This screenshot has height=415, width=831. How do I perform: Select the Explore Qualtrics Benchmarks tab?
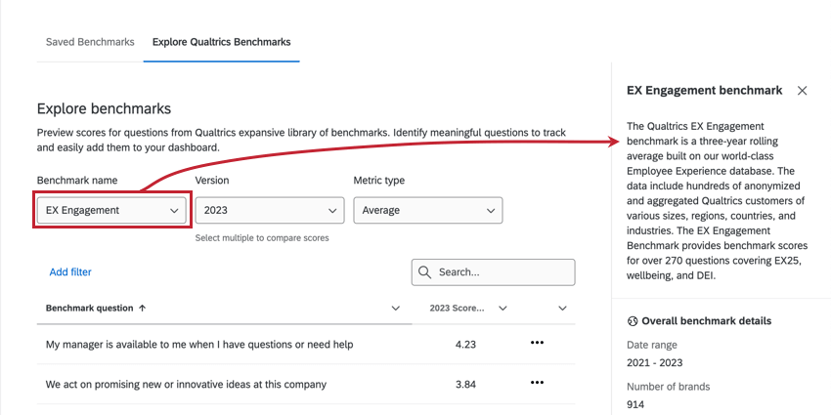point(221,42)
